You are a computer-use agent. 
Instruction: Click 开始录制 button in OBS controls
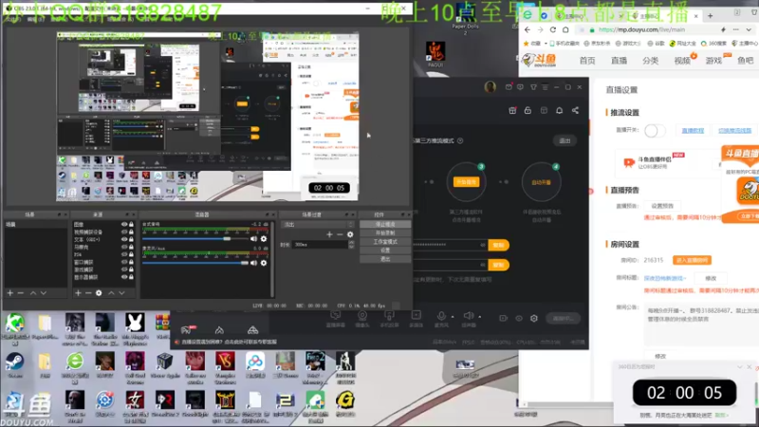tap(385, 232)
